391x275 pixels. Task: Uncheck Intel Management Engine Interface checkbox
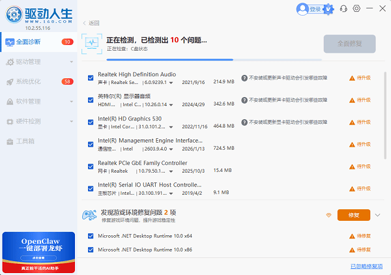pos(91,145)
